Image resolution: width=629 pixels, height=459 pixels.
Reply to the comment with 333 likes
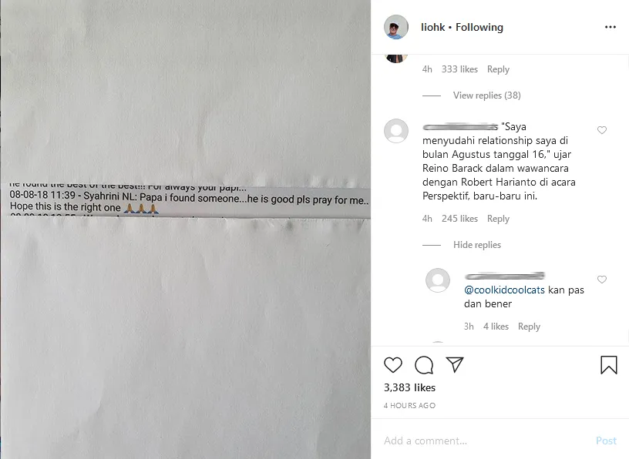[498, 69]
